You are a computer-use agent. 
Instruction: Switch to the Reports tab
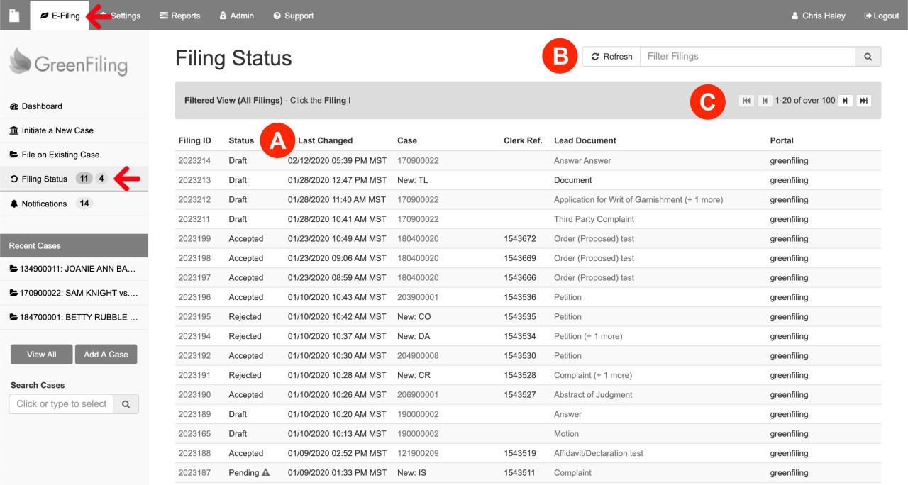[x=180, y=15]
